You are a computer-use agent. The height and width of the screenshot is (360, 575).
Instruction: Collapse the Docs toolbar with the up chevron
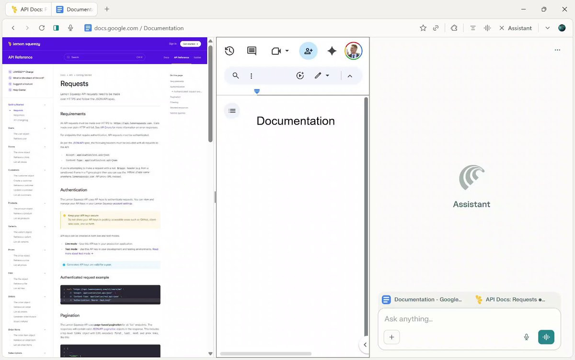(x=350, y=76)
